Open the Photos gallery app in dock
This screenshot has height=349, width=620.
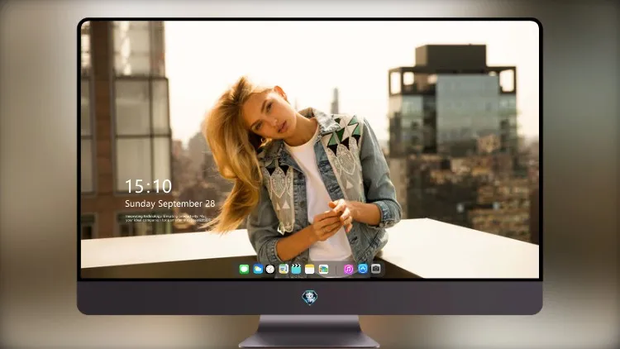pyautogui.click(x=323, y=269)
